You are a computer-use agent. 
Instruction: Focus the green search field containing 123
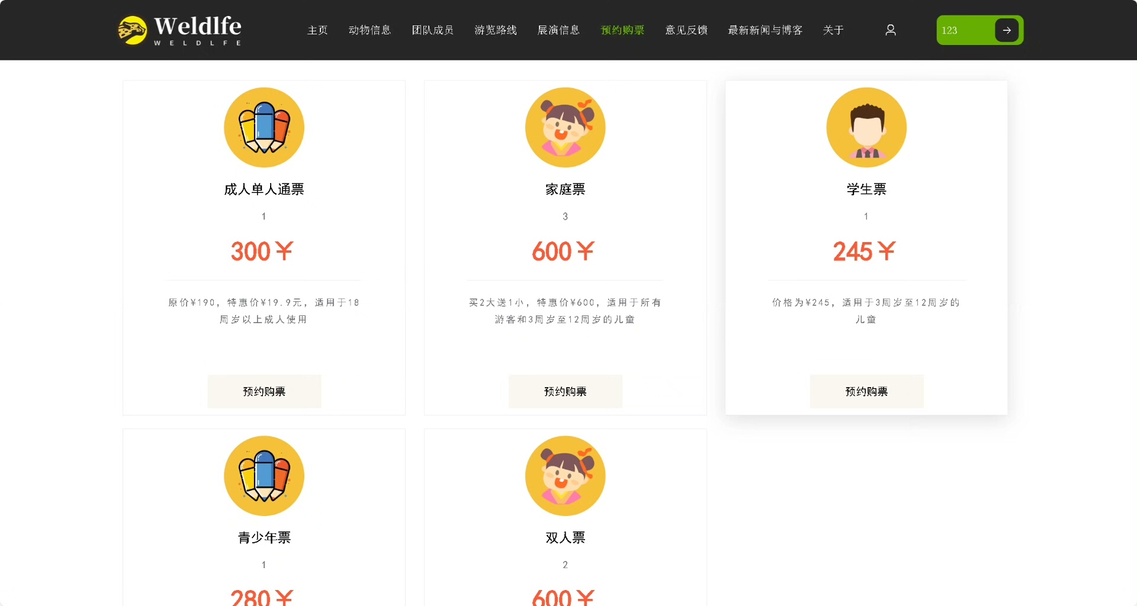[x=966, y=30]
